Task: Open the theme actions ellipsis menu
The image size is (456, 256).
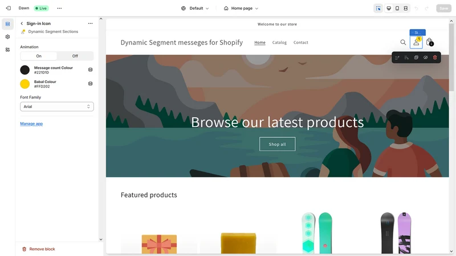Action: [59, 8]
